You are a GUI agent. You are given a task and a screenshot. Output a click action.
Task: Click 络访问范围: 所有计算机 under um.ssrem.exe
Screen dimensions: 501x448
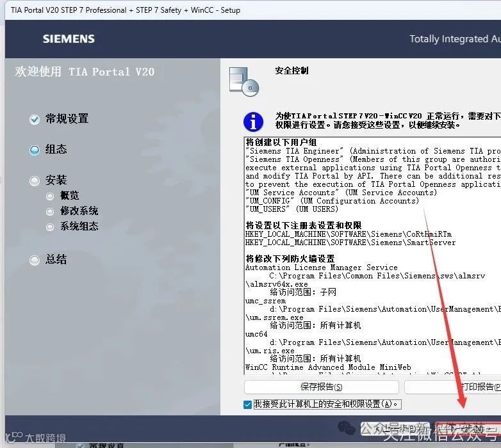315,325
